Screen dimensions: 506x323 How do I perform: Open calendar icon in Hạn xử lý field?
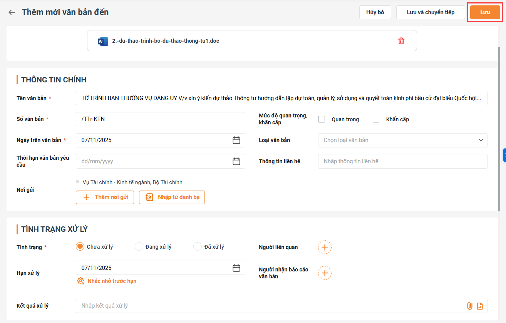(x=236, y=268)
